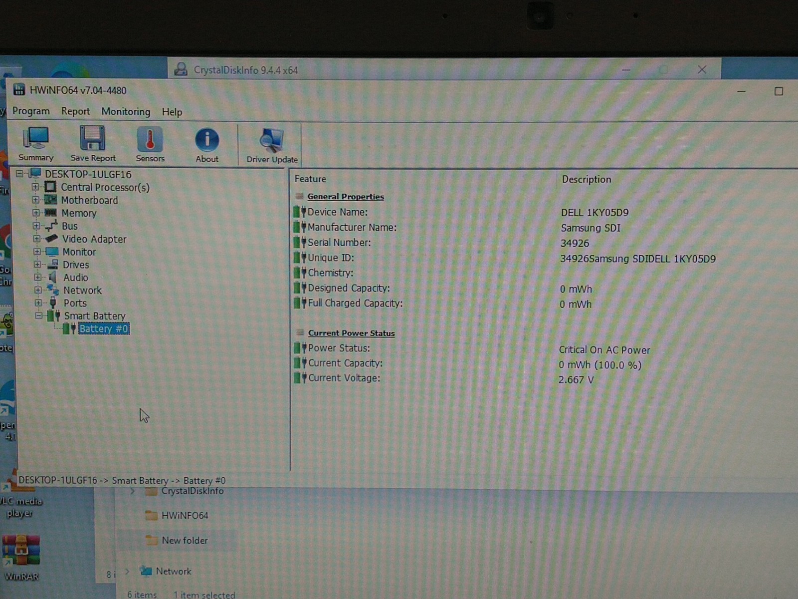Image resolution: width=798 pixels, height=599 pixels.
Task: Click the DELL 1KY05D9 value
Action: pos(595,213)
